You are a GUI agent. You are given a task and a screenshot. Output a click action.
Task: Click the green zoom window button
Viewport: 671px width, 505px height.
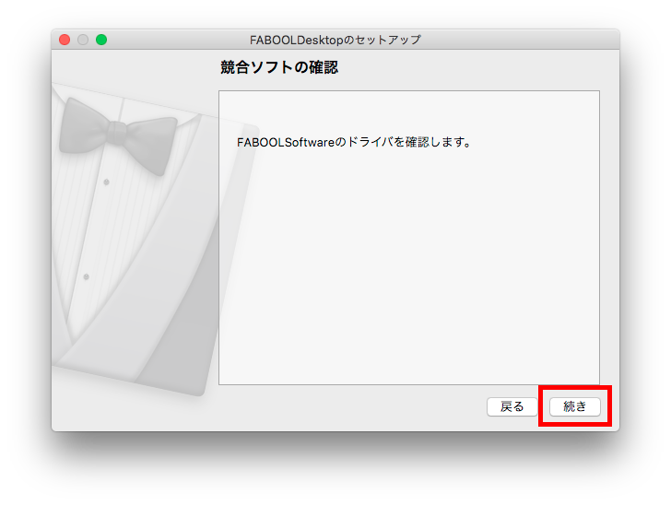(101, 40)
